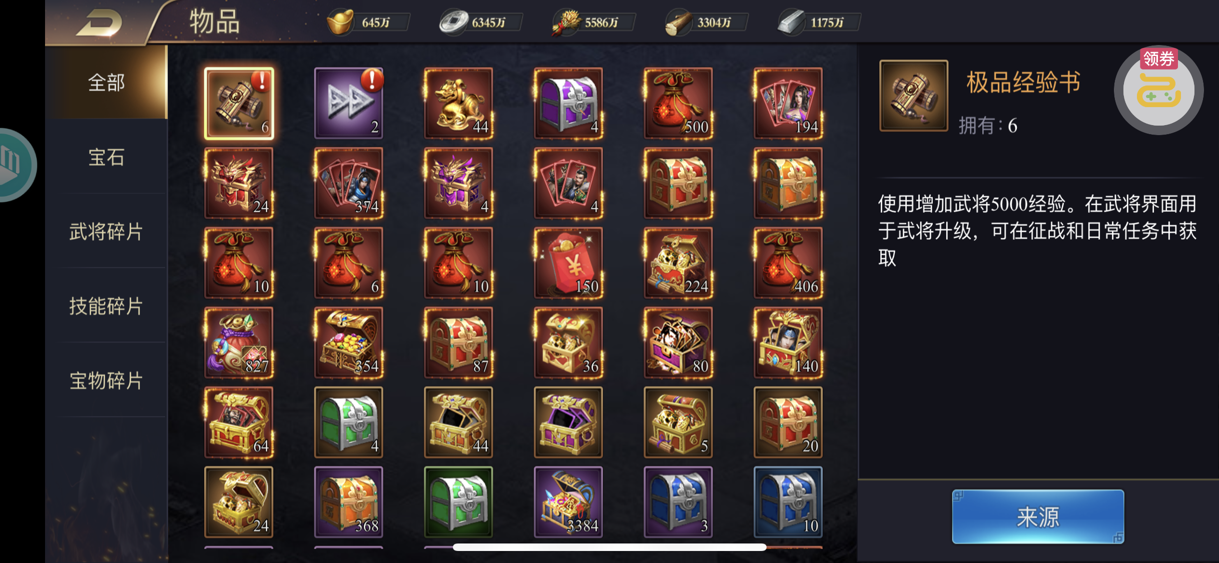Open the 技能碎片 category

[106, 306]
